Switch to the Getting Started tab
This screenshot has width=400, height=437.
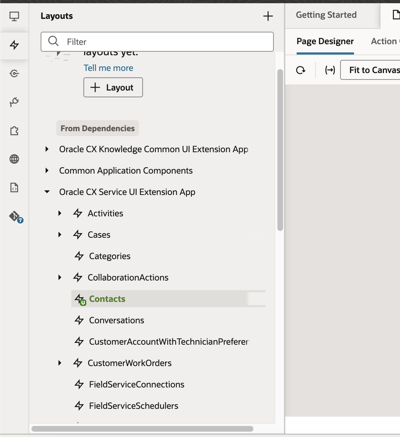coord(326,15)
